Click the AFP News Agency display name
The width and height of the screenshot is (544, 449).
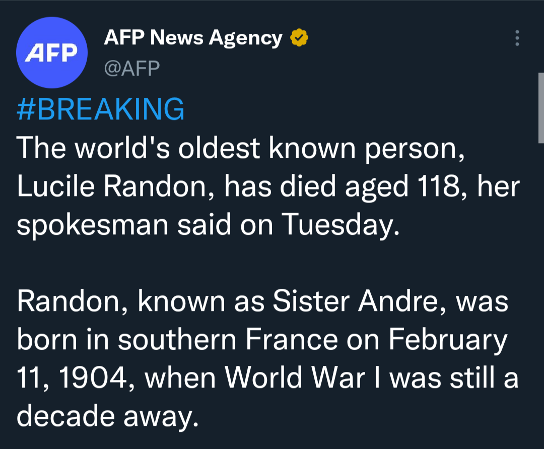click(x=193, y=38)
